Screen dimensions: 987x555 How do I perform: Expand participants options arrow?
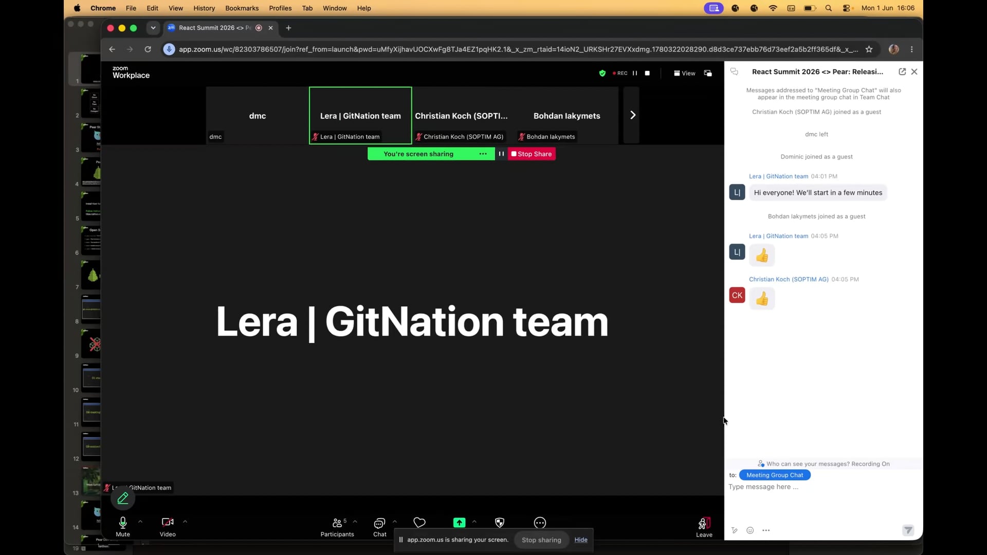[355, 522]
